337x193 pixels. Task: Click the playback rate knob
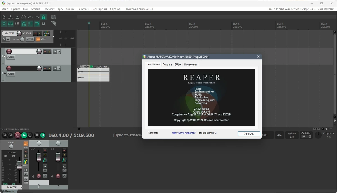coord(318,135)
